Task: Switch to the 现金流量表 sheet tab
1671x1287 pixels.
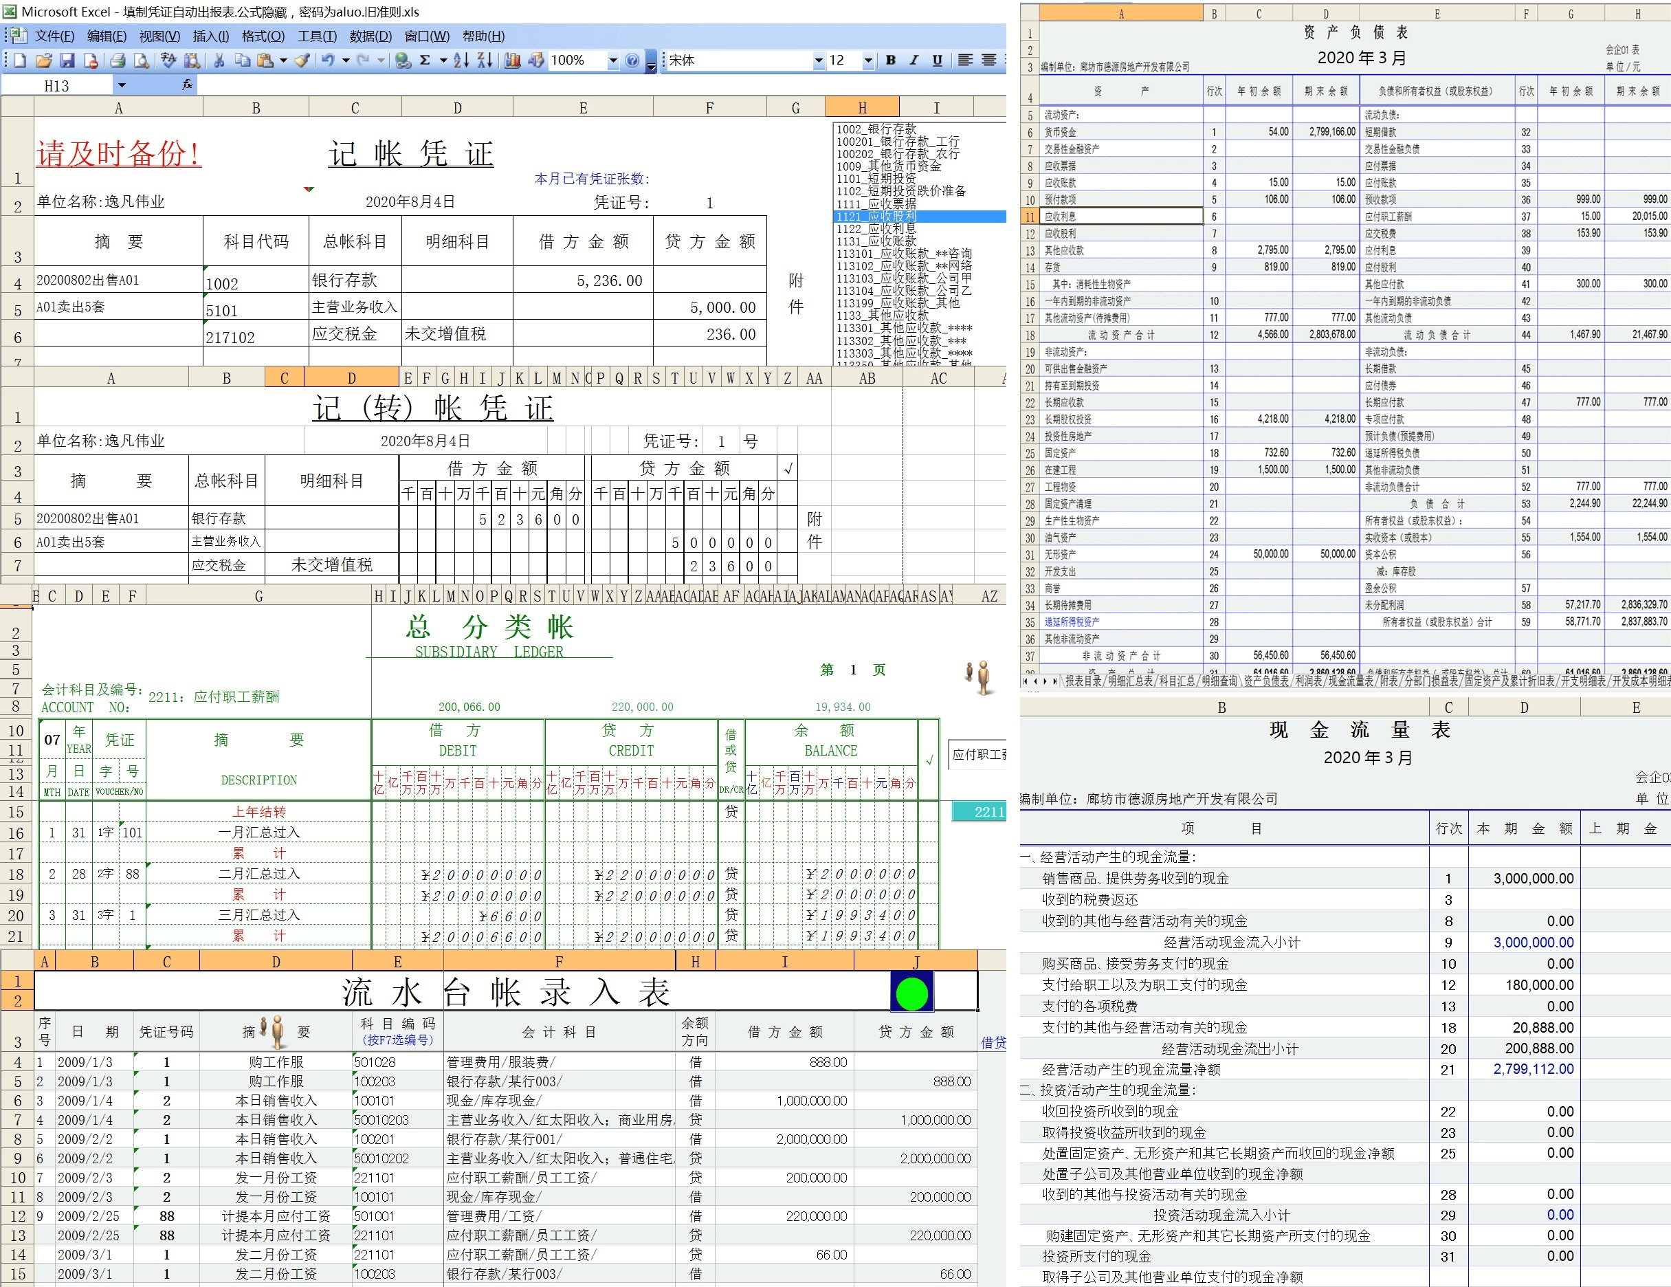Action: 1351,680
